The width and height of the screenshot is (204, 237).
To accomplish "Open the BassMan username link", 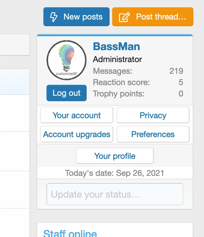I will click(x=116, y=47).
